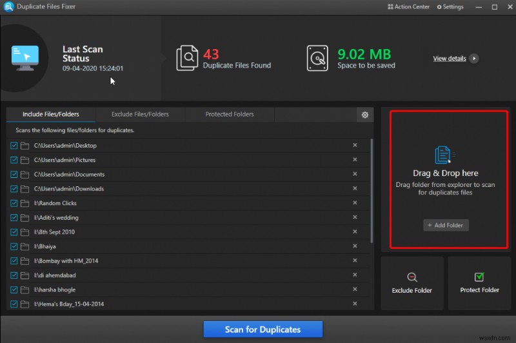516x343 pixels.
Task: Uncheck I:\harsha bhogle folder checkbox
Action: click(x=14, y=289)
